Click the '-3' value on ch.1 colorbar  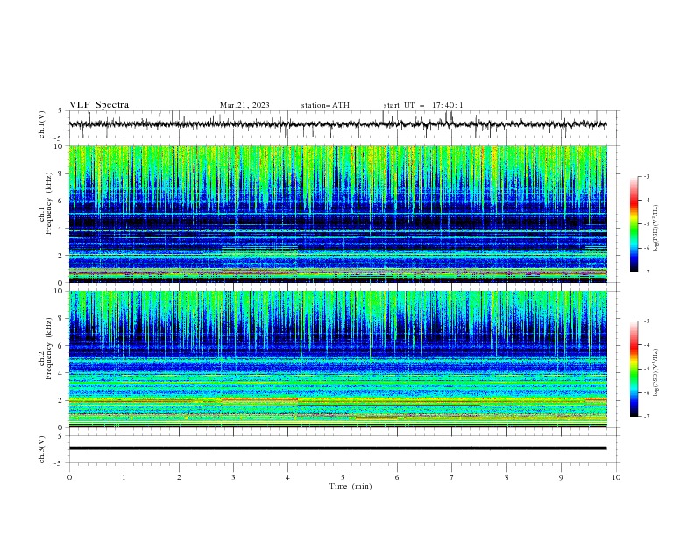646,176
